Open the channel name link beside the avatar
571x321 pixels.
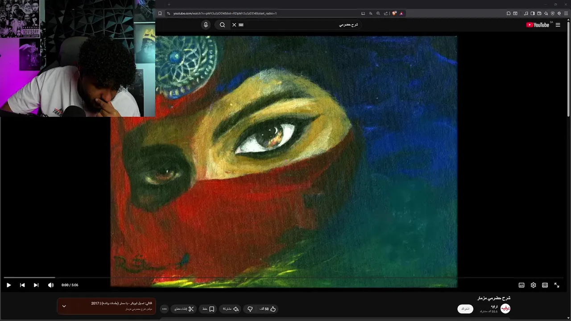[x=494, y=306]
